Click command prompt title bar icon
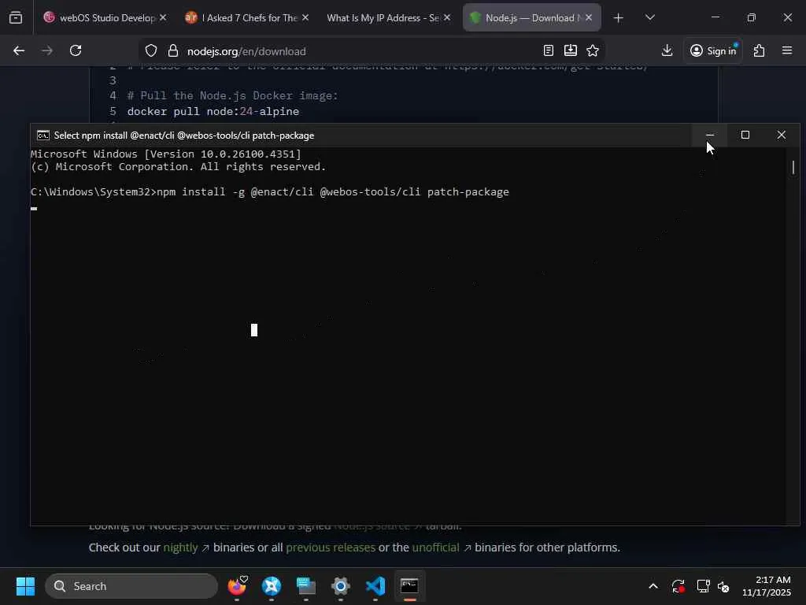 point(43,135)
